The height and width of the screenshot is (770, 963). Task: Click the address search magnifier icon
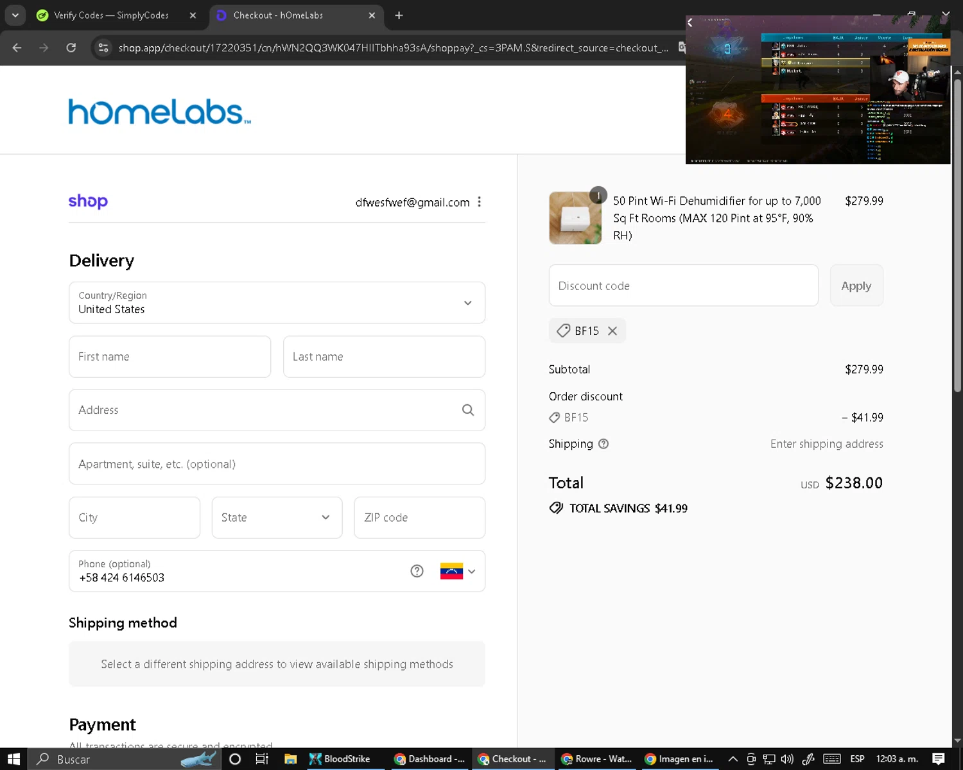[468, 410]
